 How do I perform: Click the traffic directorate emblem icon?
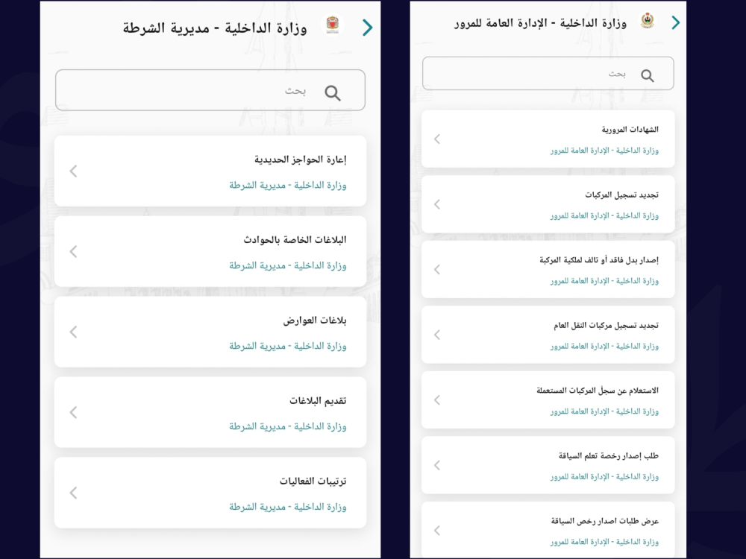click(x=647, y=22)
